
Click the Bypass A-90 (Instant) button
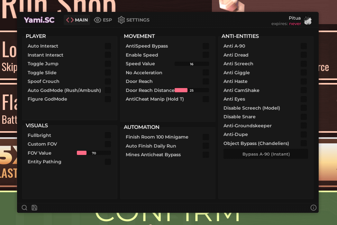tap(266, 154)
